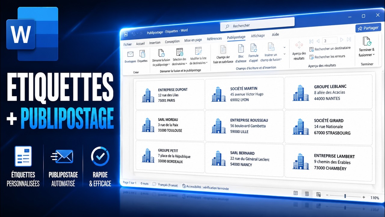Screen dimensions: 385x217
Task: Click Rechercher un destinataire
Action: click(x=330, y=49)
